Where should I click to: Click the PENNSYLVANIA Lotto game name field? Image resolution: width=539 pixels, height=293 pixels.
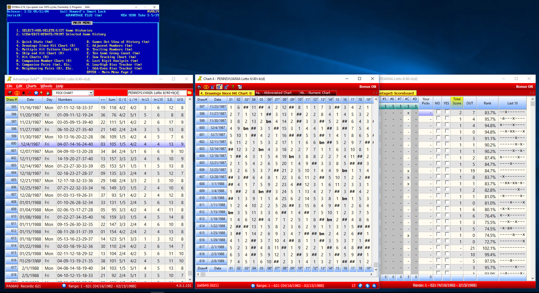tap(157, 93)
